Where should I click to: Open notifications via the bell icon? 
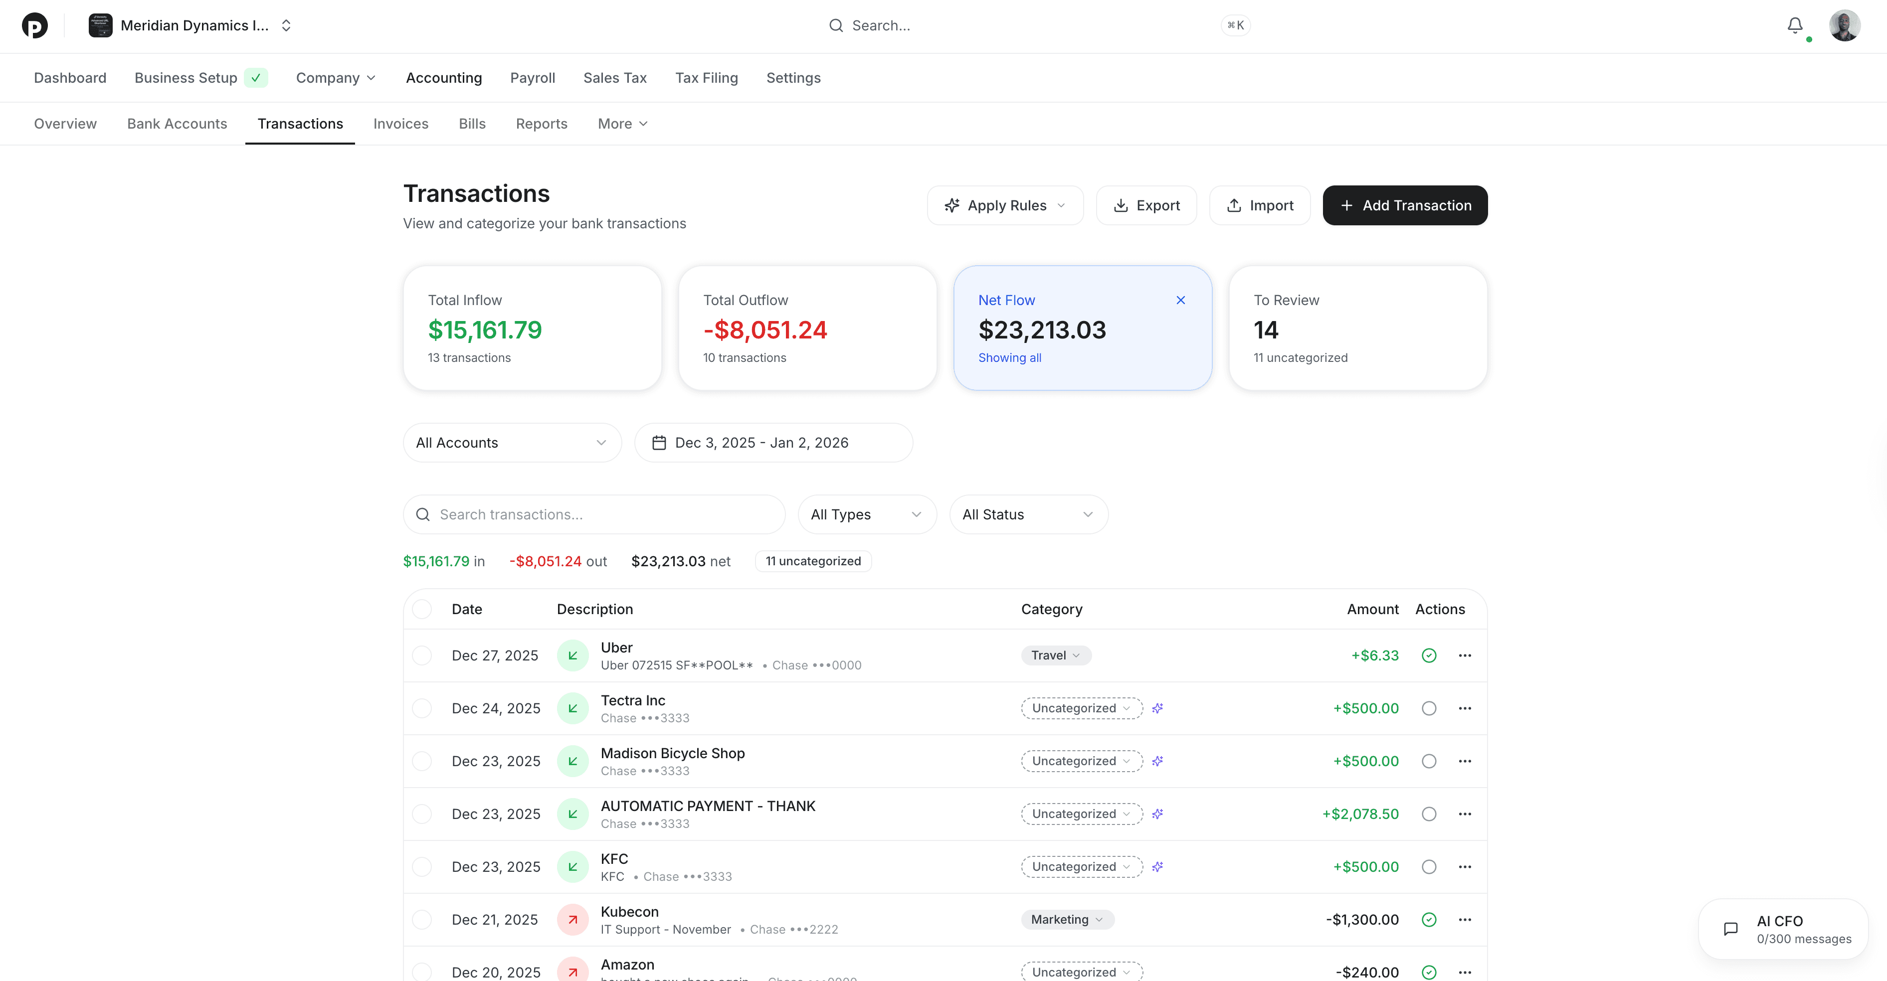1794,25
